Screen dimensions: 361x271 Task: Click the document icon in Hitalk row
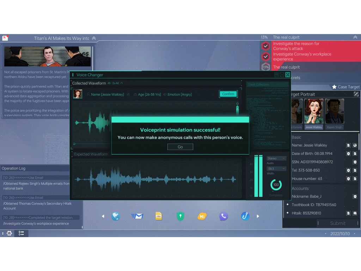pyautogui.click(x=348, y=213)
